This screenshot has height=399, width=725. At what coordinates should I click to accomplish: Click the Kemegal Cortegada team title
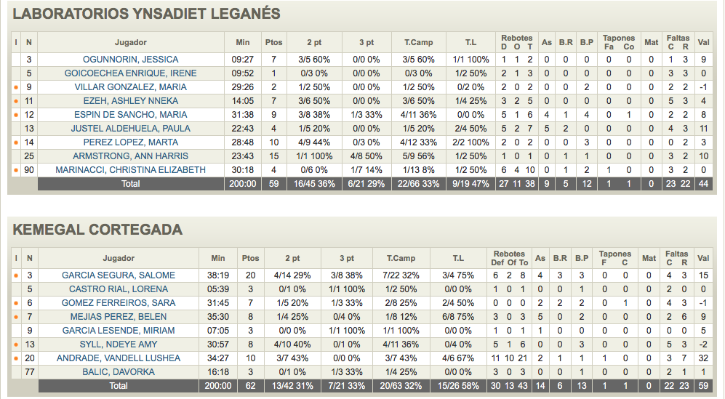click(97, 230)
